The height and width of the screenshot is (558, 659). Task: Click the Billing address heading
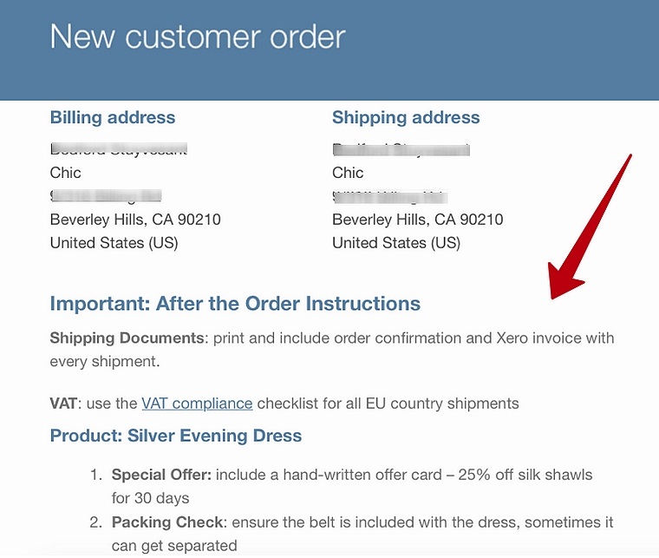113,118
